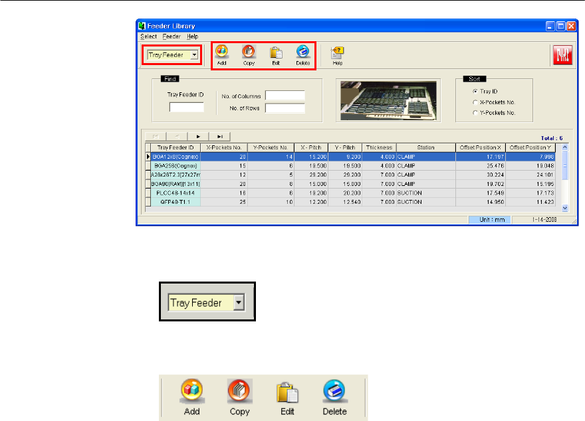The height and width of the screenshot is (421, 585).
Task: Open the Feeder menu
Action: click(172, 36)
